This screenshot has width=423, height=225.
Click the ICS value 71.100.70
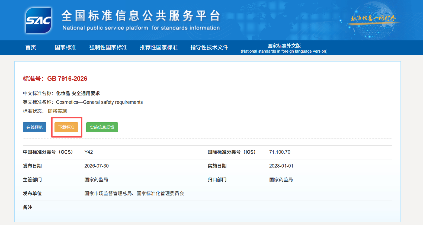click(280, 152)
